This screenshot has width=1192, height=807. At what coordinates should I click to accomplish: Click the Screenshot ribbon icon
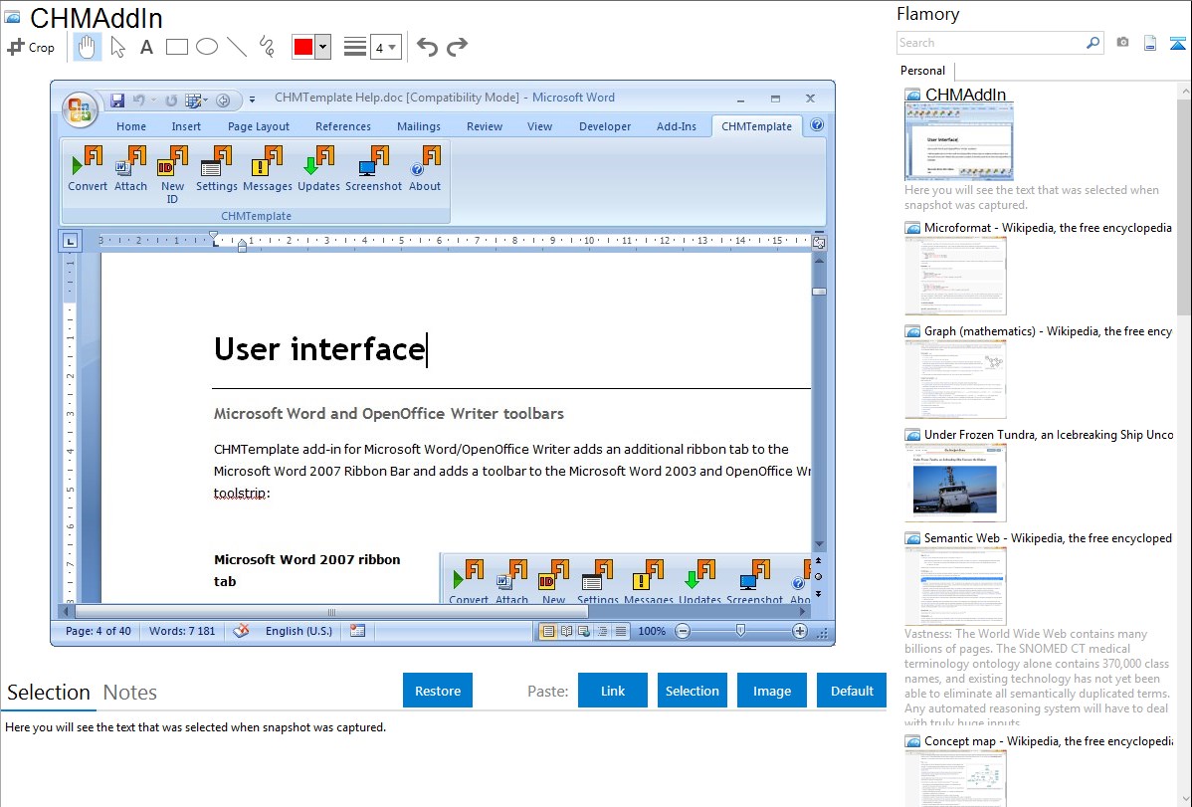[373, 169]
